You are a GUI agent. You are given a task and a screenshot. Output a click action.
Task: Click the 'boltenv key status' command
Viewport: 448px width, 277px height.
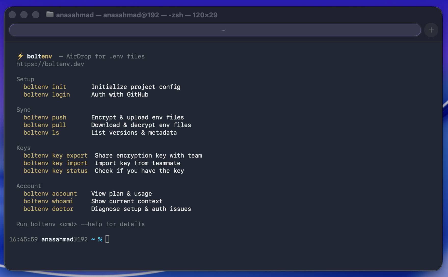tap(56, 171)
